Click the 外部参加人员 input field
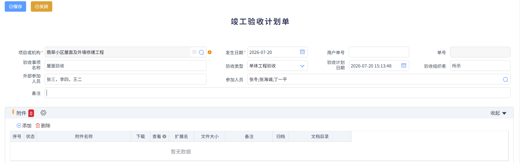The width and height of the screenshot is (520, 163). pyautogui.click(x=126, y=79)
